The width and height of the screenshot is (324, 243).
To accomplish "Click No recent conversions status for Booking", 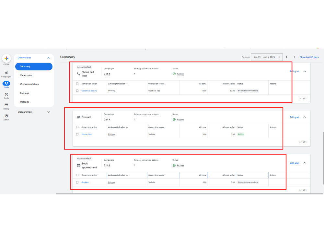I will [248, 182].
